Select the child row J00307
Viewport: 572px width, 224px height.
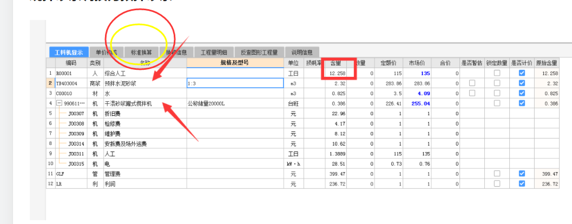pyautogui.click(x=77, y=114)
